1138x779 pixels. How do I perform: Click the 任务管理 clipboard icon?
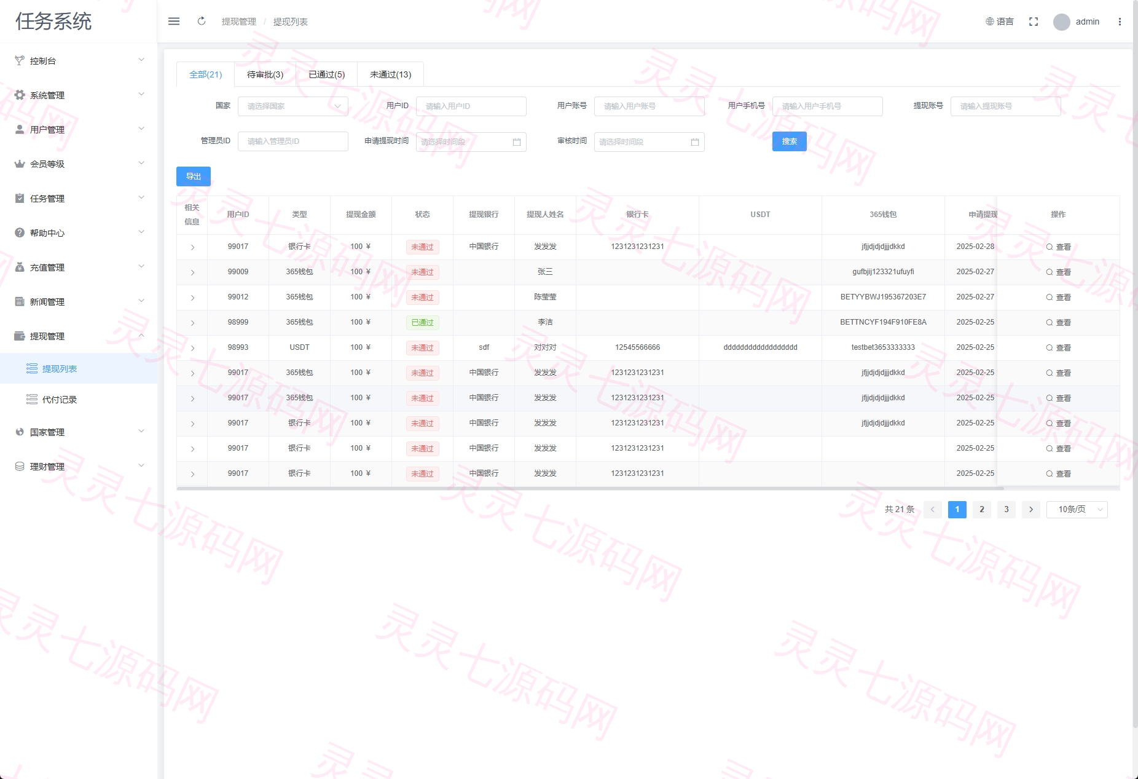[x=20, y=198]
